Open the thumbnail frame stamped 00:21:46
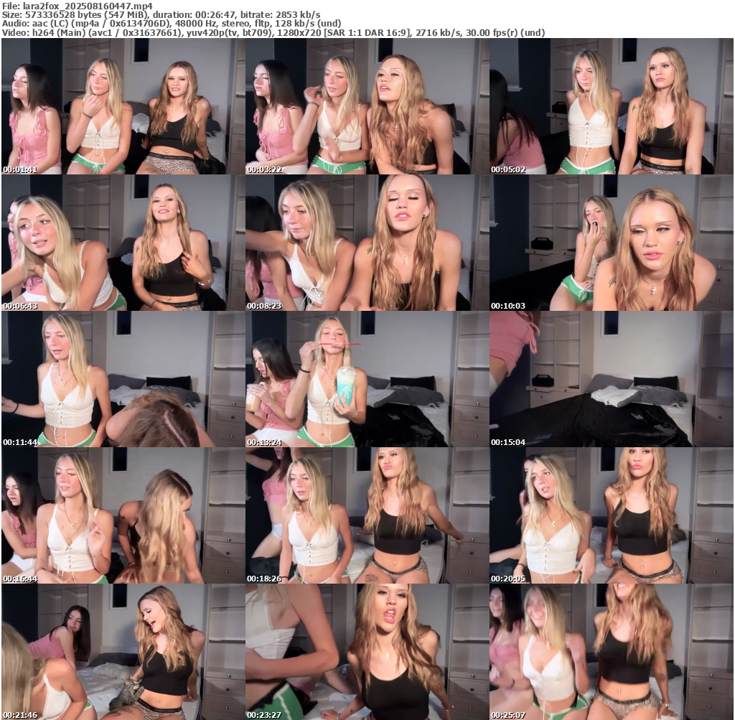 pos(123,652)
